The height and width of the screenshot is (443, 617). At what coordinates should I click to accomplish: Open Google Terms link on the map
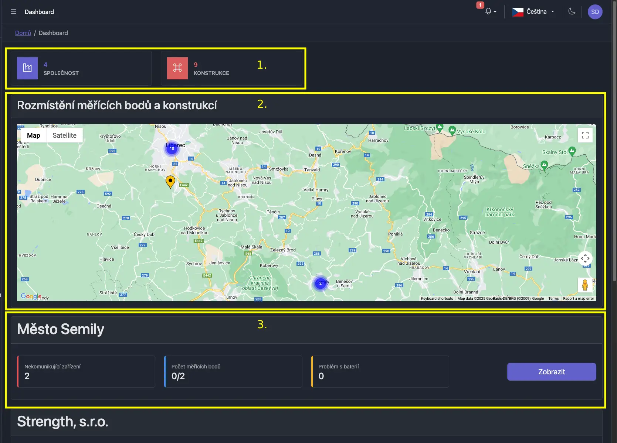(x=553, y=298)
